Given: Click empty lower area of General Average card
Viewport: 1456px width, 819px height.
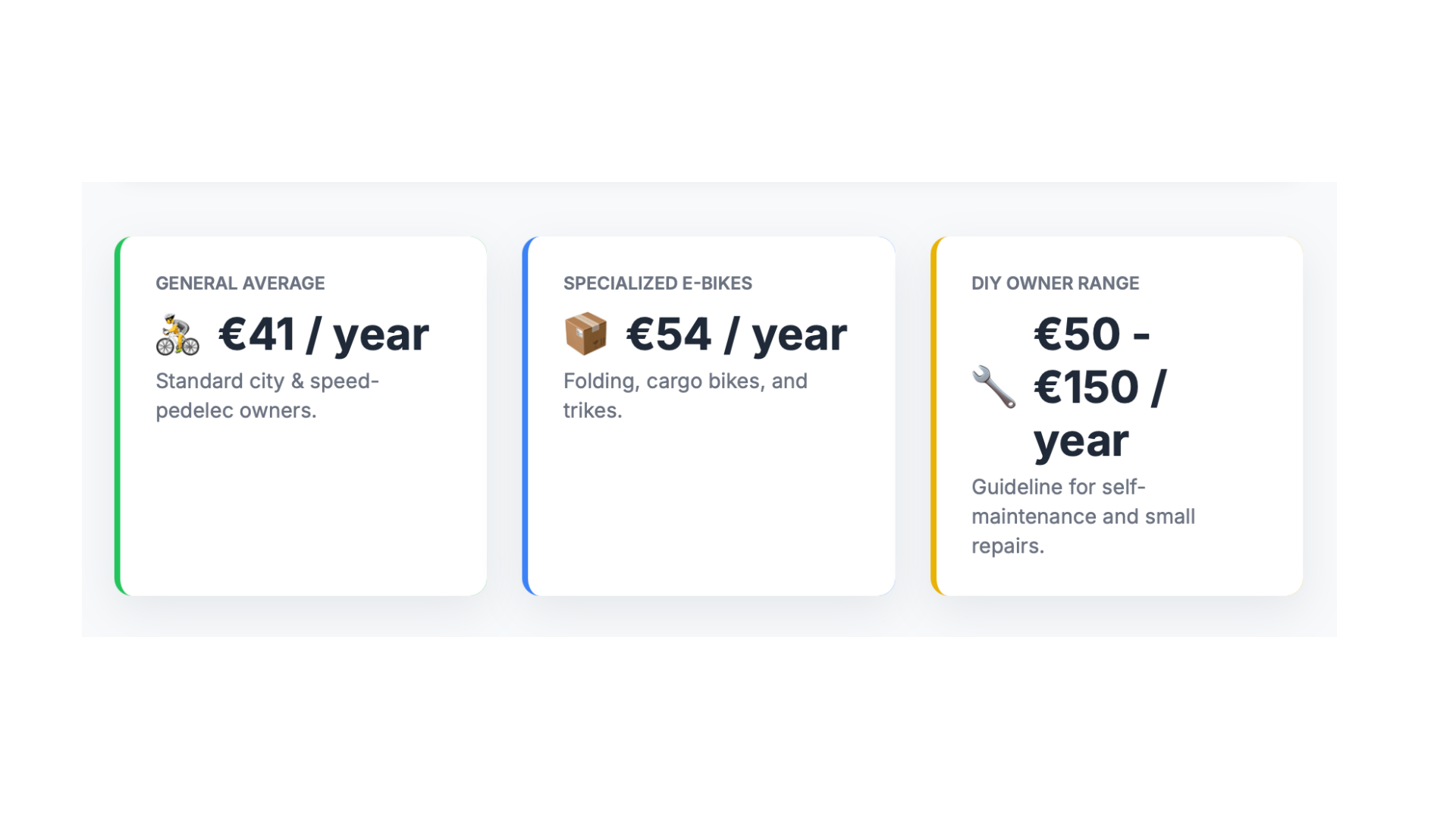Looking at the screenshot, I should 303,516.
